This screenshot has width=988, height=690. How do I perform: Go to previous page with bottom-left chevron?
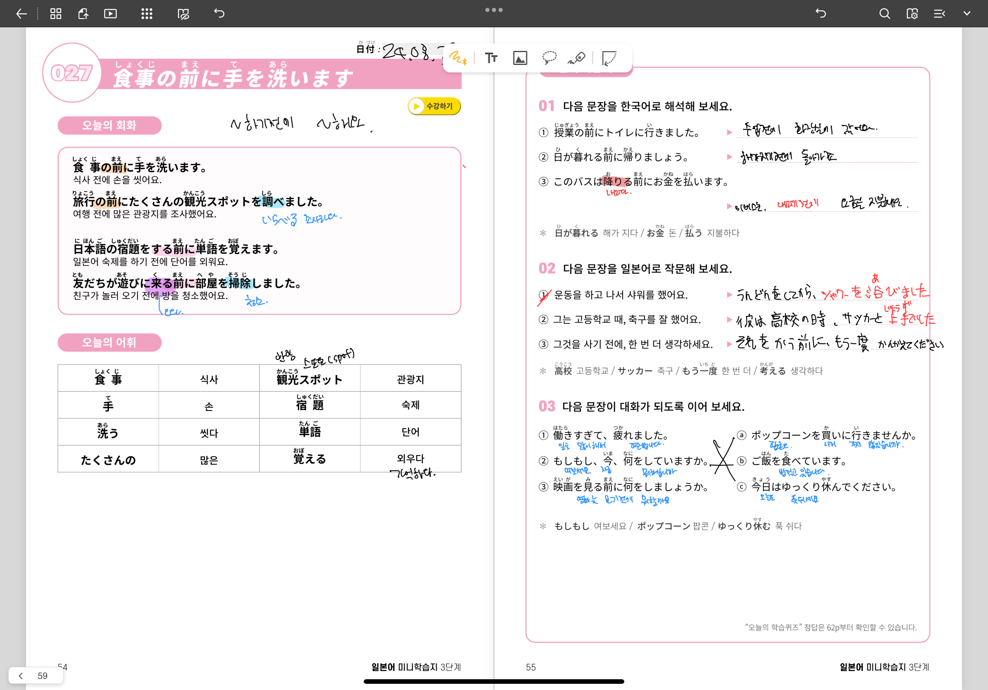(20, 676)
